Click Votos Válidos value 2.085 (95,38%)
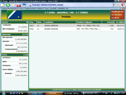This screenshot has width=126, height=95. click(21, 71)
